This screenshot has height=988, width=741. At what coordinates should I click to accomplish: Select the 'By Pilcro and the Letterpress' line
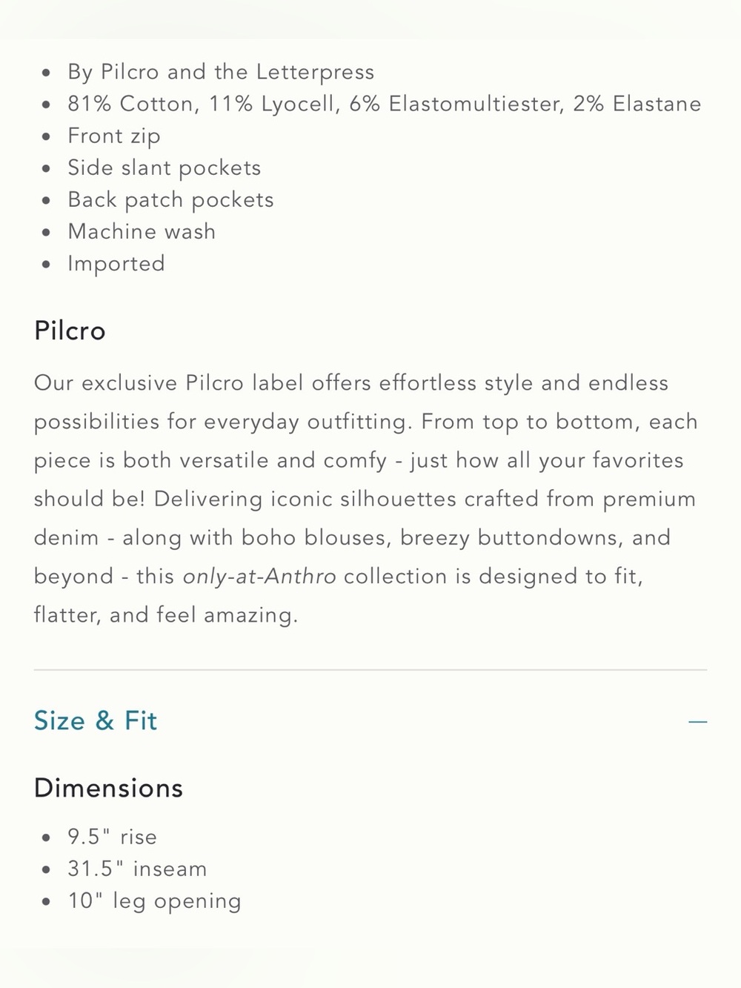[x=221, y=72]
